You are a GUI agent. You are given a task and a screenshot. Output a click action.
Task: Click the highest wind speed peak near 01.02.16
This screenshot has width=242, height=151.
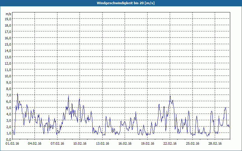tap(17, 94)
